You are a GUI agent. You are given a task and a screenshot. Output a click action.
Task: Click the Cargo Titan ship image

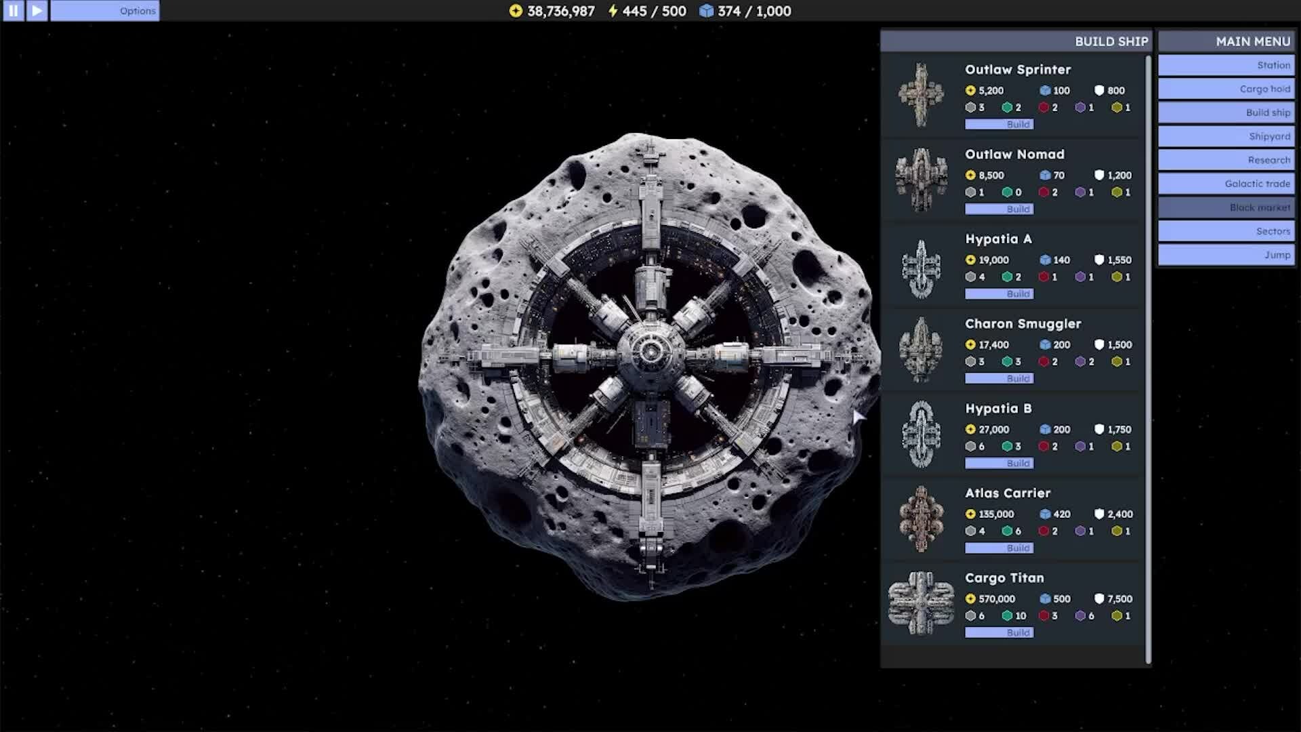921,603
